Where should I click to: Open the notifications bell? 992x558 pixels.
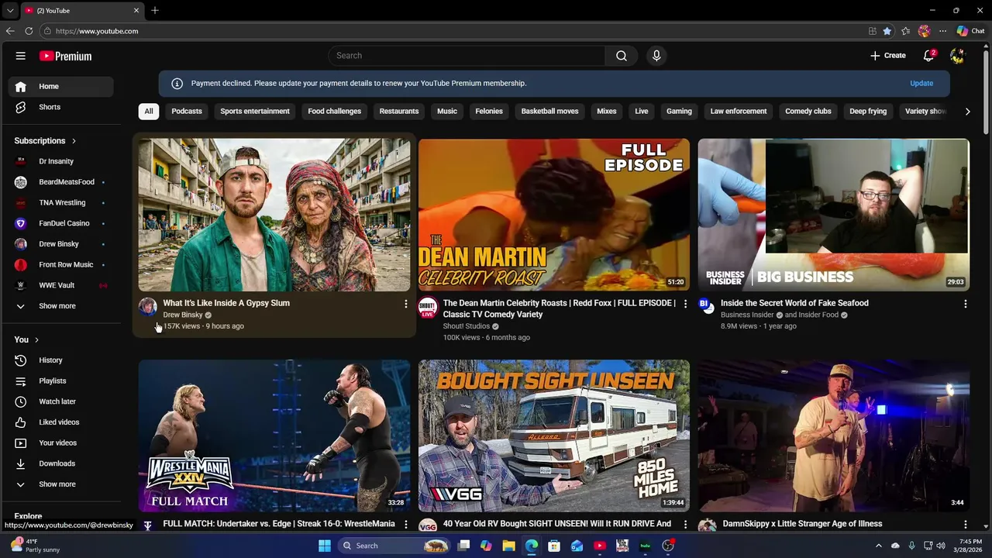pyautogui.click(x=928, y=56)
